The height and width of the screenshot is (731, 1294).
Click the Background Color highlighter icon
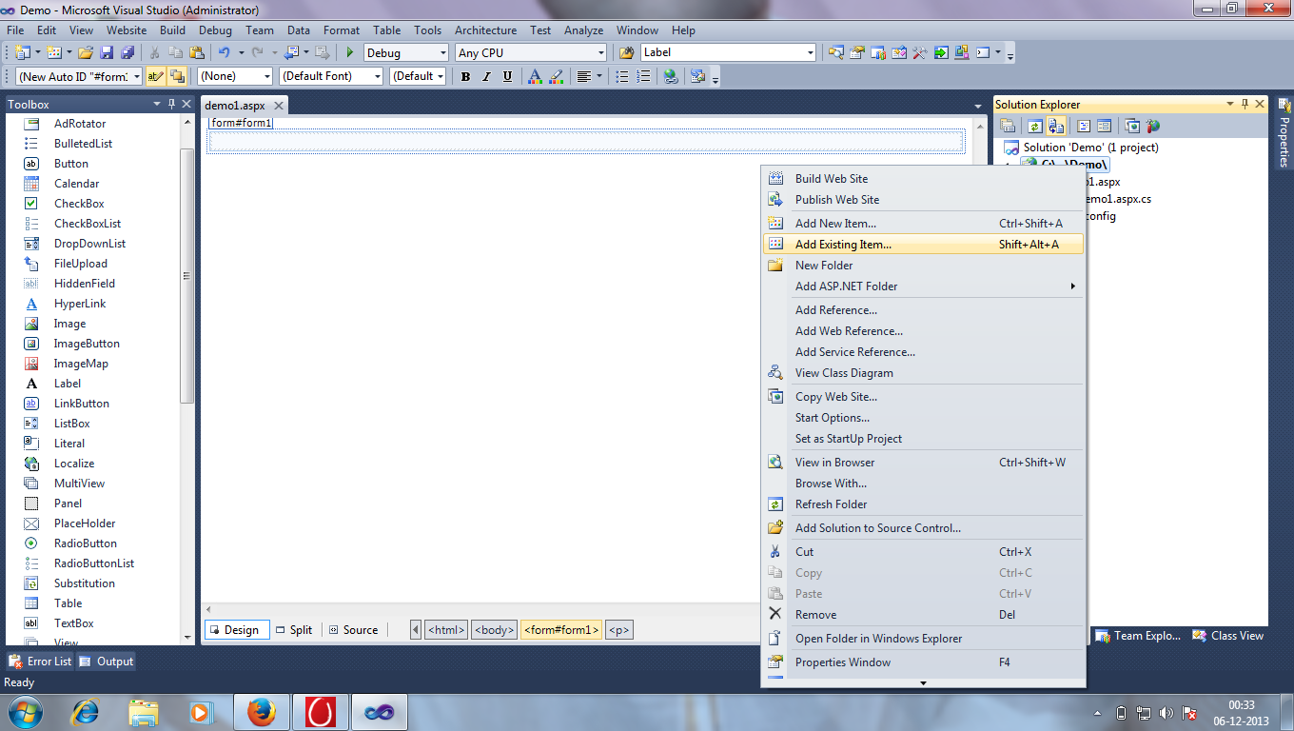[557, 77]
